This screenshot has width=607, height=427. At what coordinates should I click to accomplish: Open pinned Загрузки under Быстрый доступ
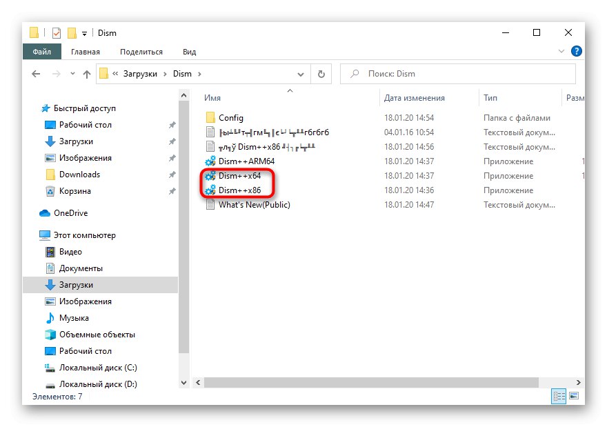pos(76,141)
